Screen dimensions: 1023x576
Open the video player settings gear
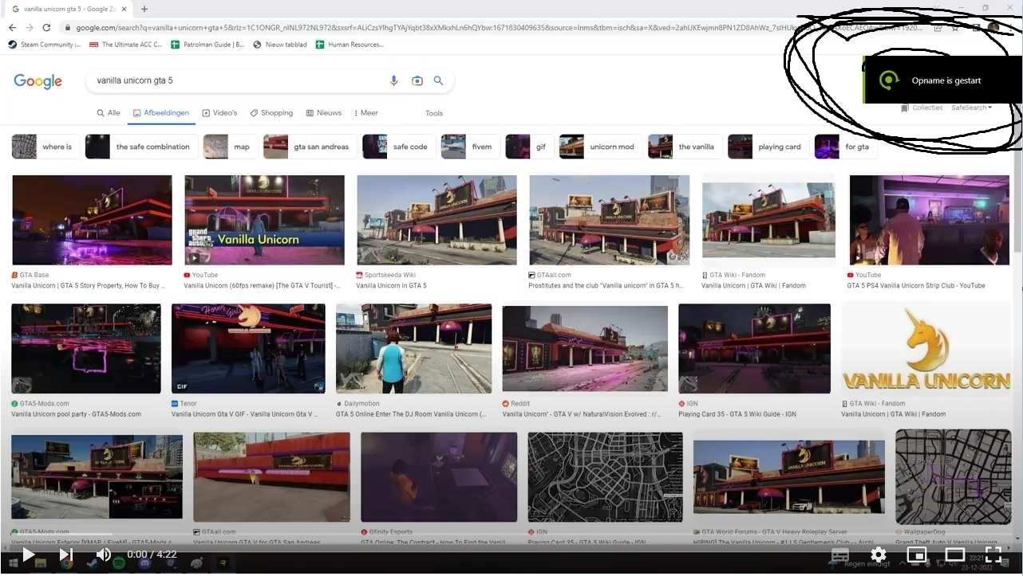[x=879, y=554]
